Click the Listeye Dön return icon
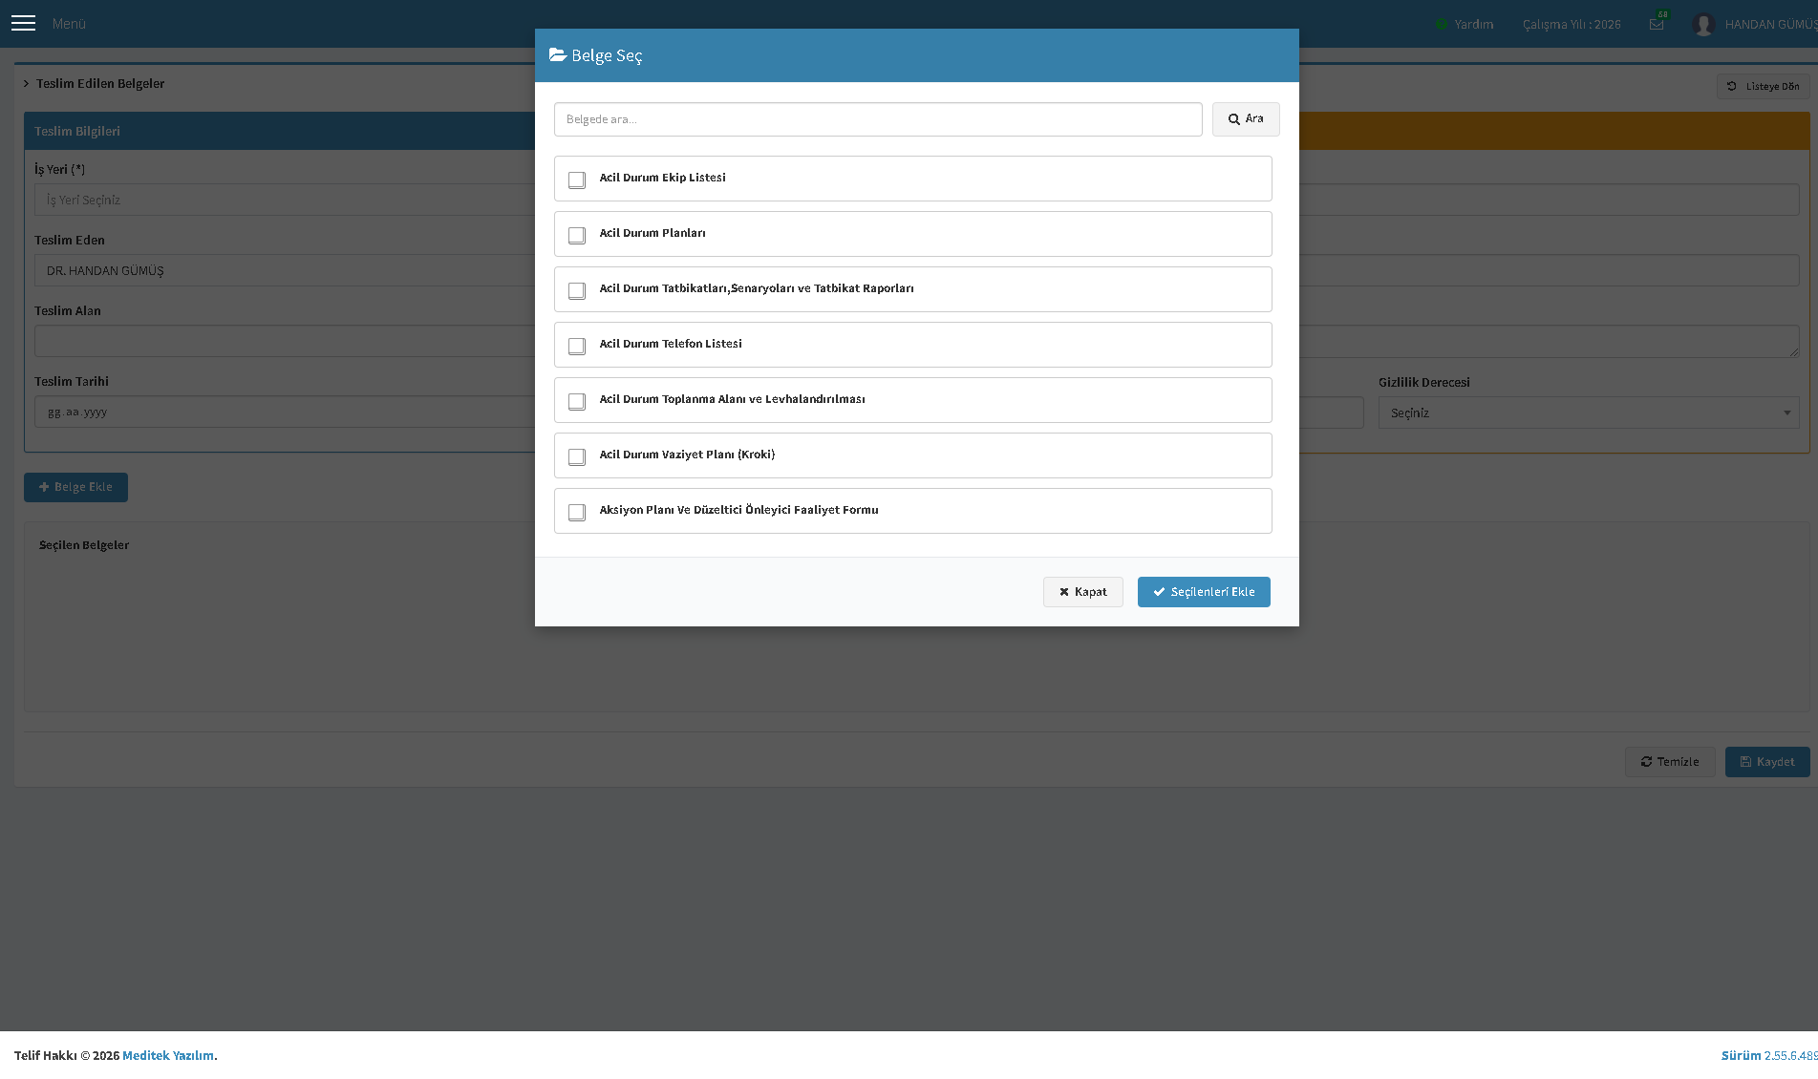1818x1079 pixels. (1732, 86)
